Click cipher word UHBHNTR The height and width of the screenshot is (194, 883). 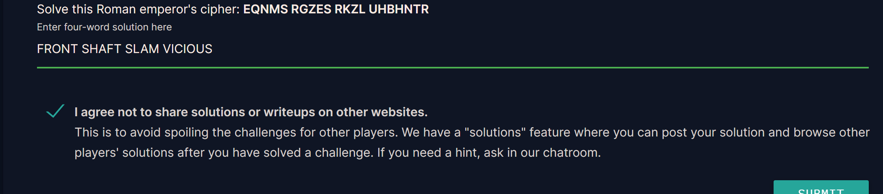point(399,9)
